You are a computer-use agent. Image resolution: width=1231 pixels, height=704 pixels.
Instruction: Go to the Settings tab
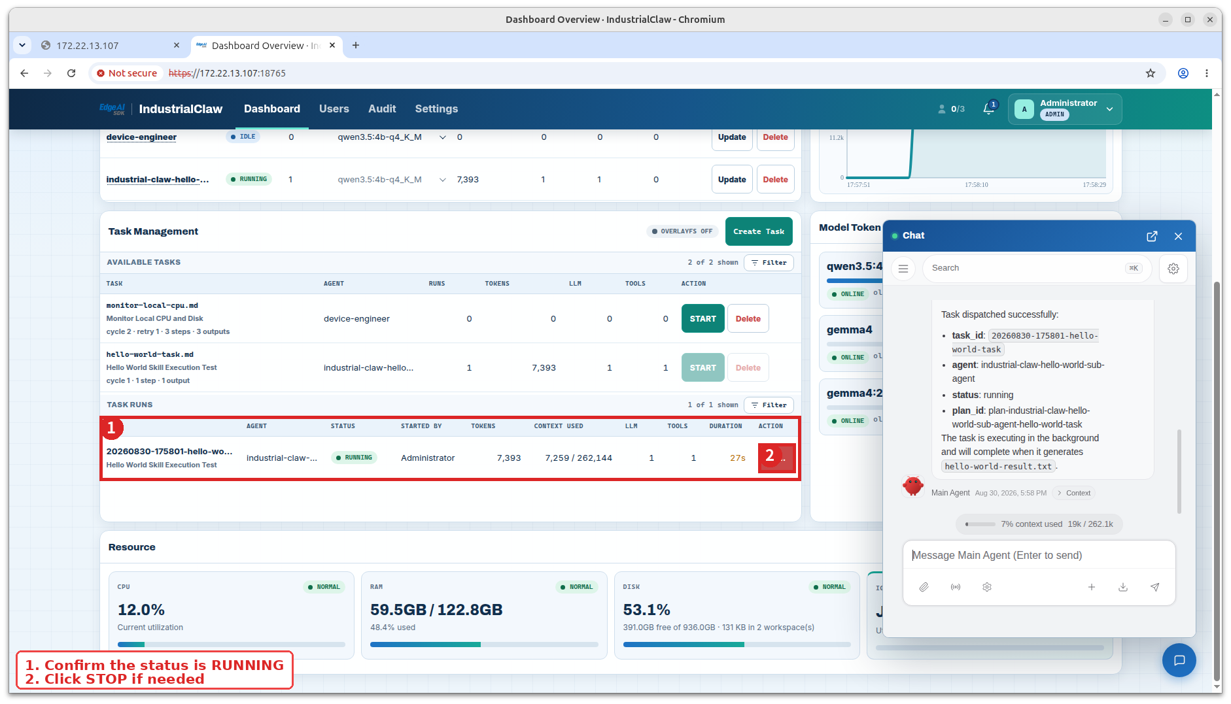pos(436,109)
